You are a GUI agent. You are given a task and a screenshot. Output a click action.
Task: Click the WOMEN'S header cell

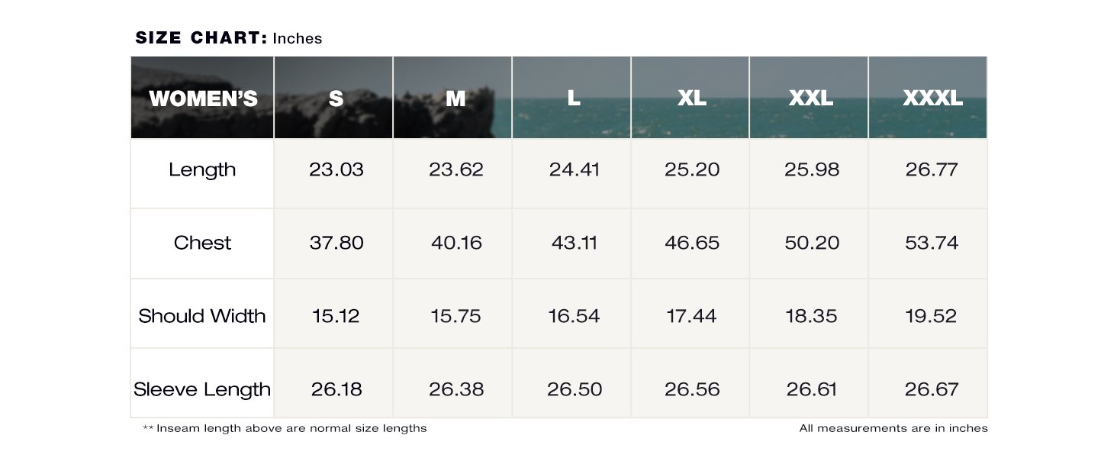click(x=203, y=98)
